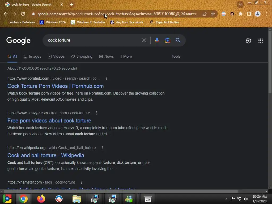
Task: Open the tab search chevron dropdown
Action: [240, 5]
